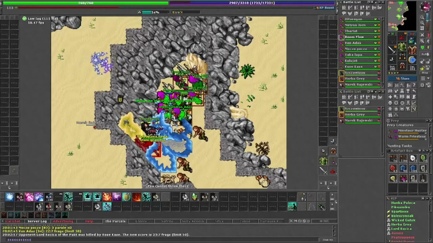This screenshot has width=433, height=243.
Task: Collapse the Artefact Box panel
Action: (x=427, y=151)
